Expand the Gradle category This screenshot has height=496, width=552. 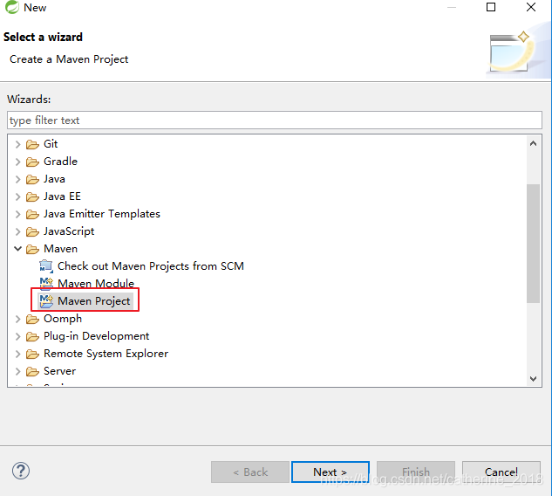tap(18, 162)
